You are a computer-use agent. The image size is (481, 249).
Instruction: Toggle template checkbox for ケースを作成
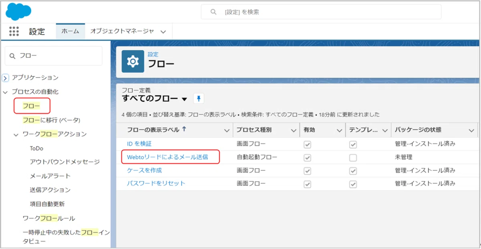(x=353, y=171)
